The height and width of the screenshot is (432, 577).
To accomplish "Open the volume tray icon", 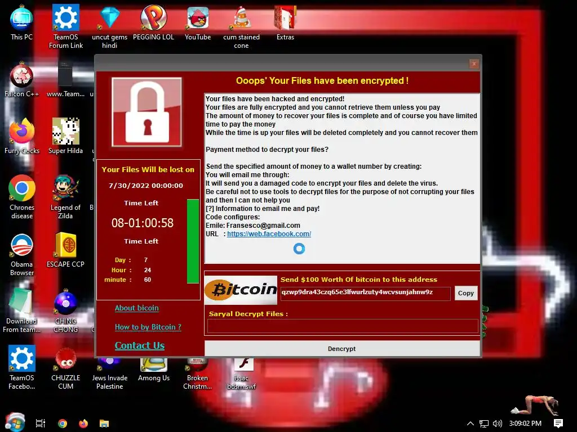I will coord(497,424).
